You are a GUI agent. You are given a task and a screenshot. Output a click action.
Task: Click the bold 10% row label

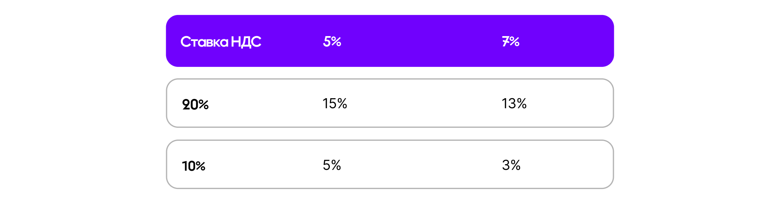tap(193, 166)
